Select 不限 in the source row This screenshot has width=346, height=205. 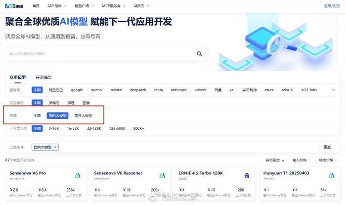37,116
